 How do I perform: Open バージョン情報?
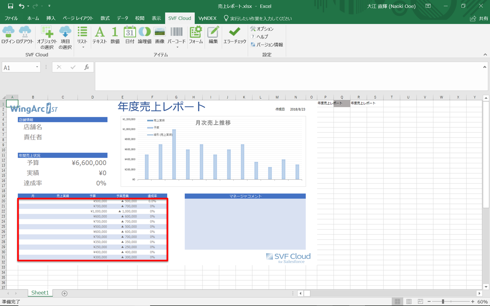266,45
